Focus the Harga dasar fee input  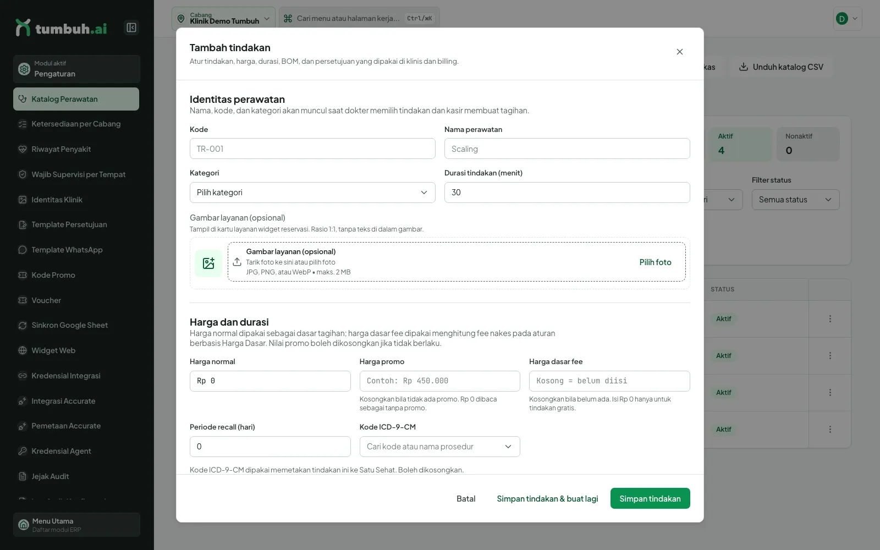pos(609,381)
